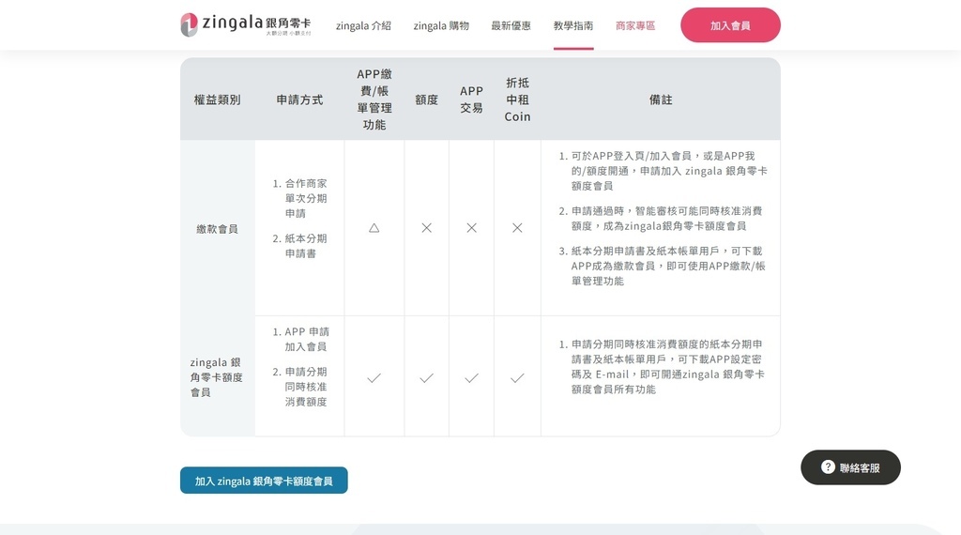Image resolution: width=961 pixels, height=535 pixels.
Task: Click the 額度 column header
Action: click(x=427, y=99)
